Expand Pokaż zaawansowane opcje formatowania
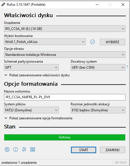This screenshot has width=130, height=166. tap(38, 118)
